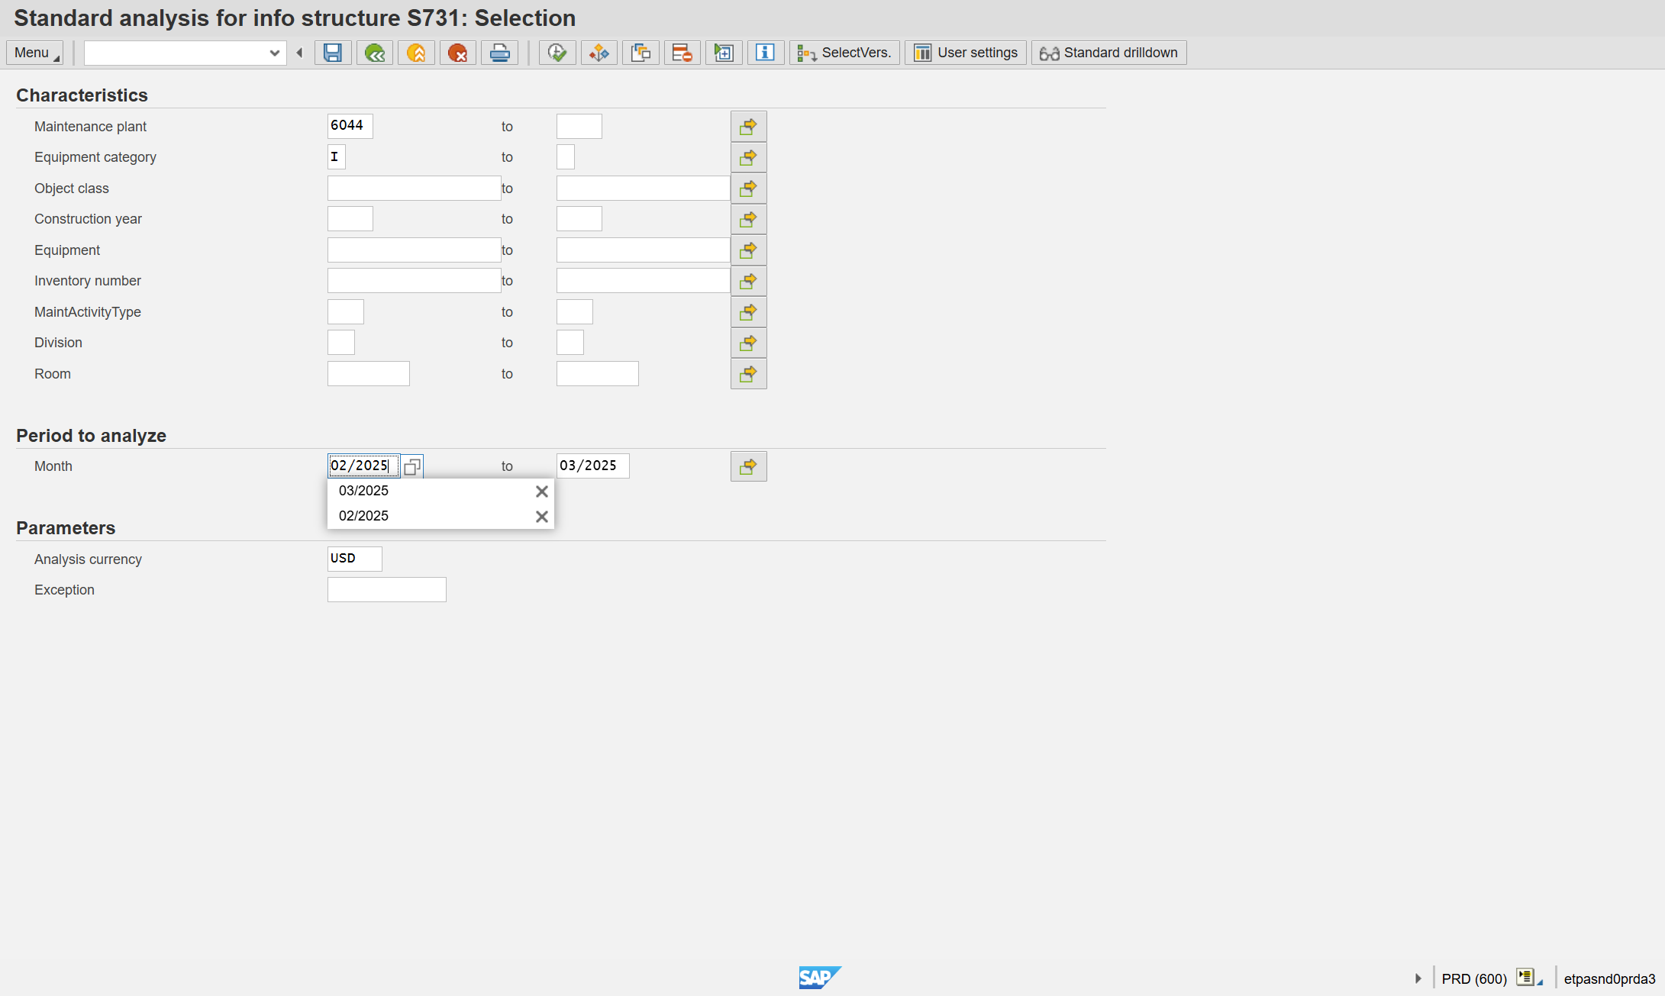The width and height of the screenshot is (1665, 996).
Task: Select 02/2025 from the history list
Action: 363,516
